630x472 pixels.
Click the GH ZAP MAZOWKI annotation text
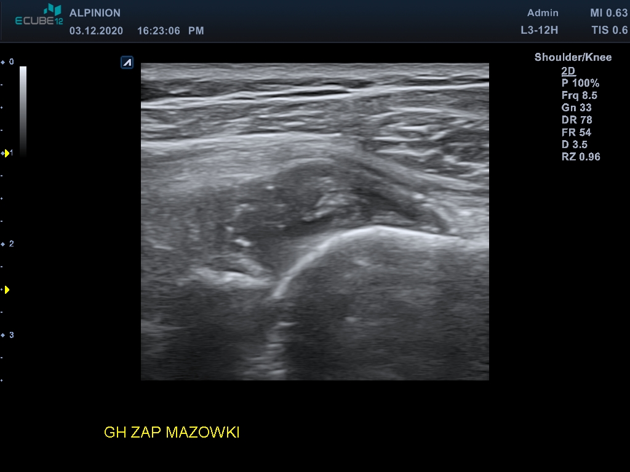[172, 432]
